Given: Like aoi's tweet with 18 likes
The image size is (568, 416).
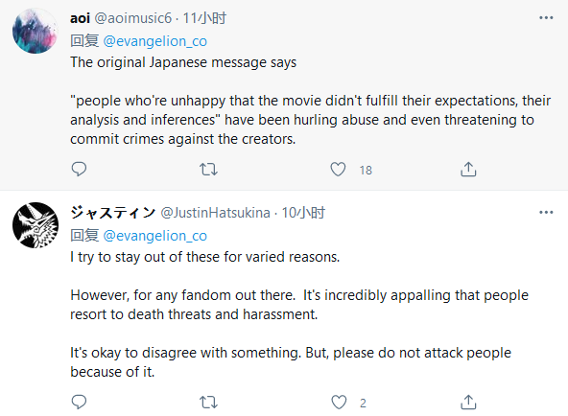Looking at the screenshot, I should [338, 169].
